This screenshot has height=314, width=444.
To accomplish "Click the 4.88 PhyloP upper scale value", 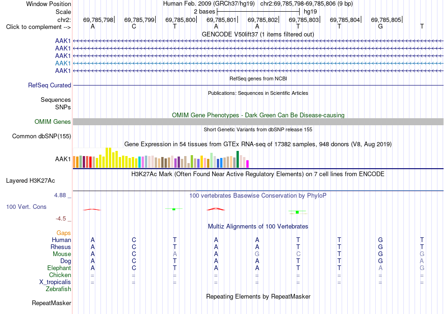I will coord(60,195).
